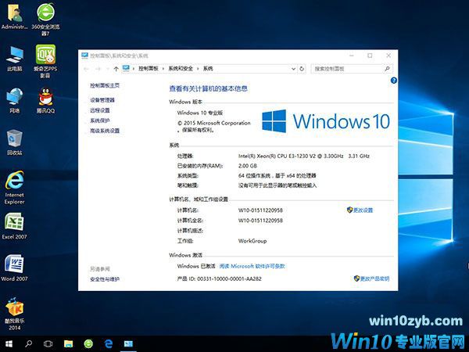Click the 搜索控制面板 search field
469x352 pixels.
coord(348,69)
